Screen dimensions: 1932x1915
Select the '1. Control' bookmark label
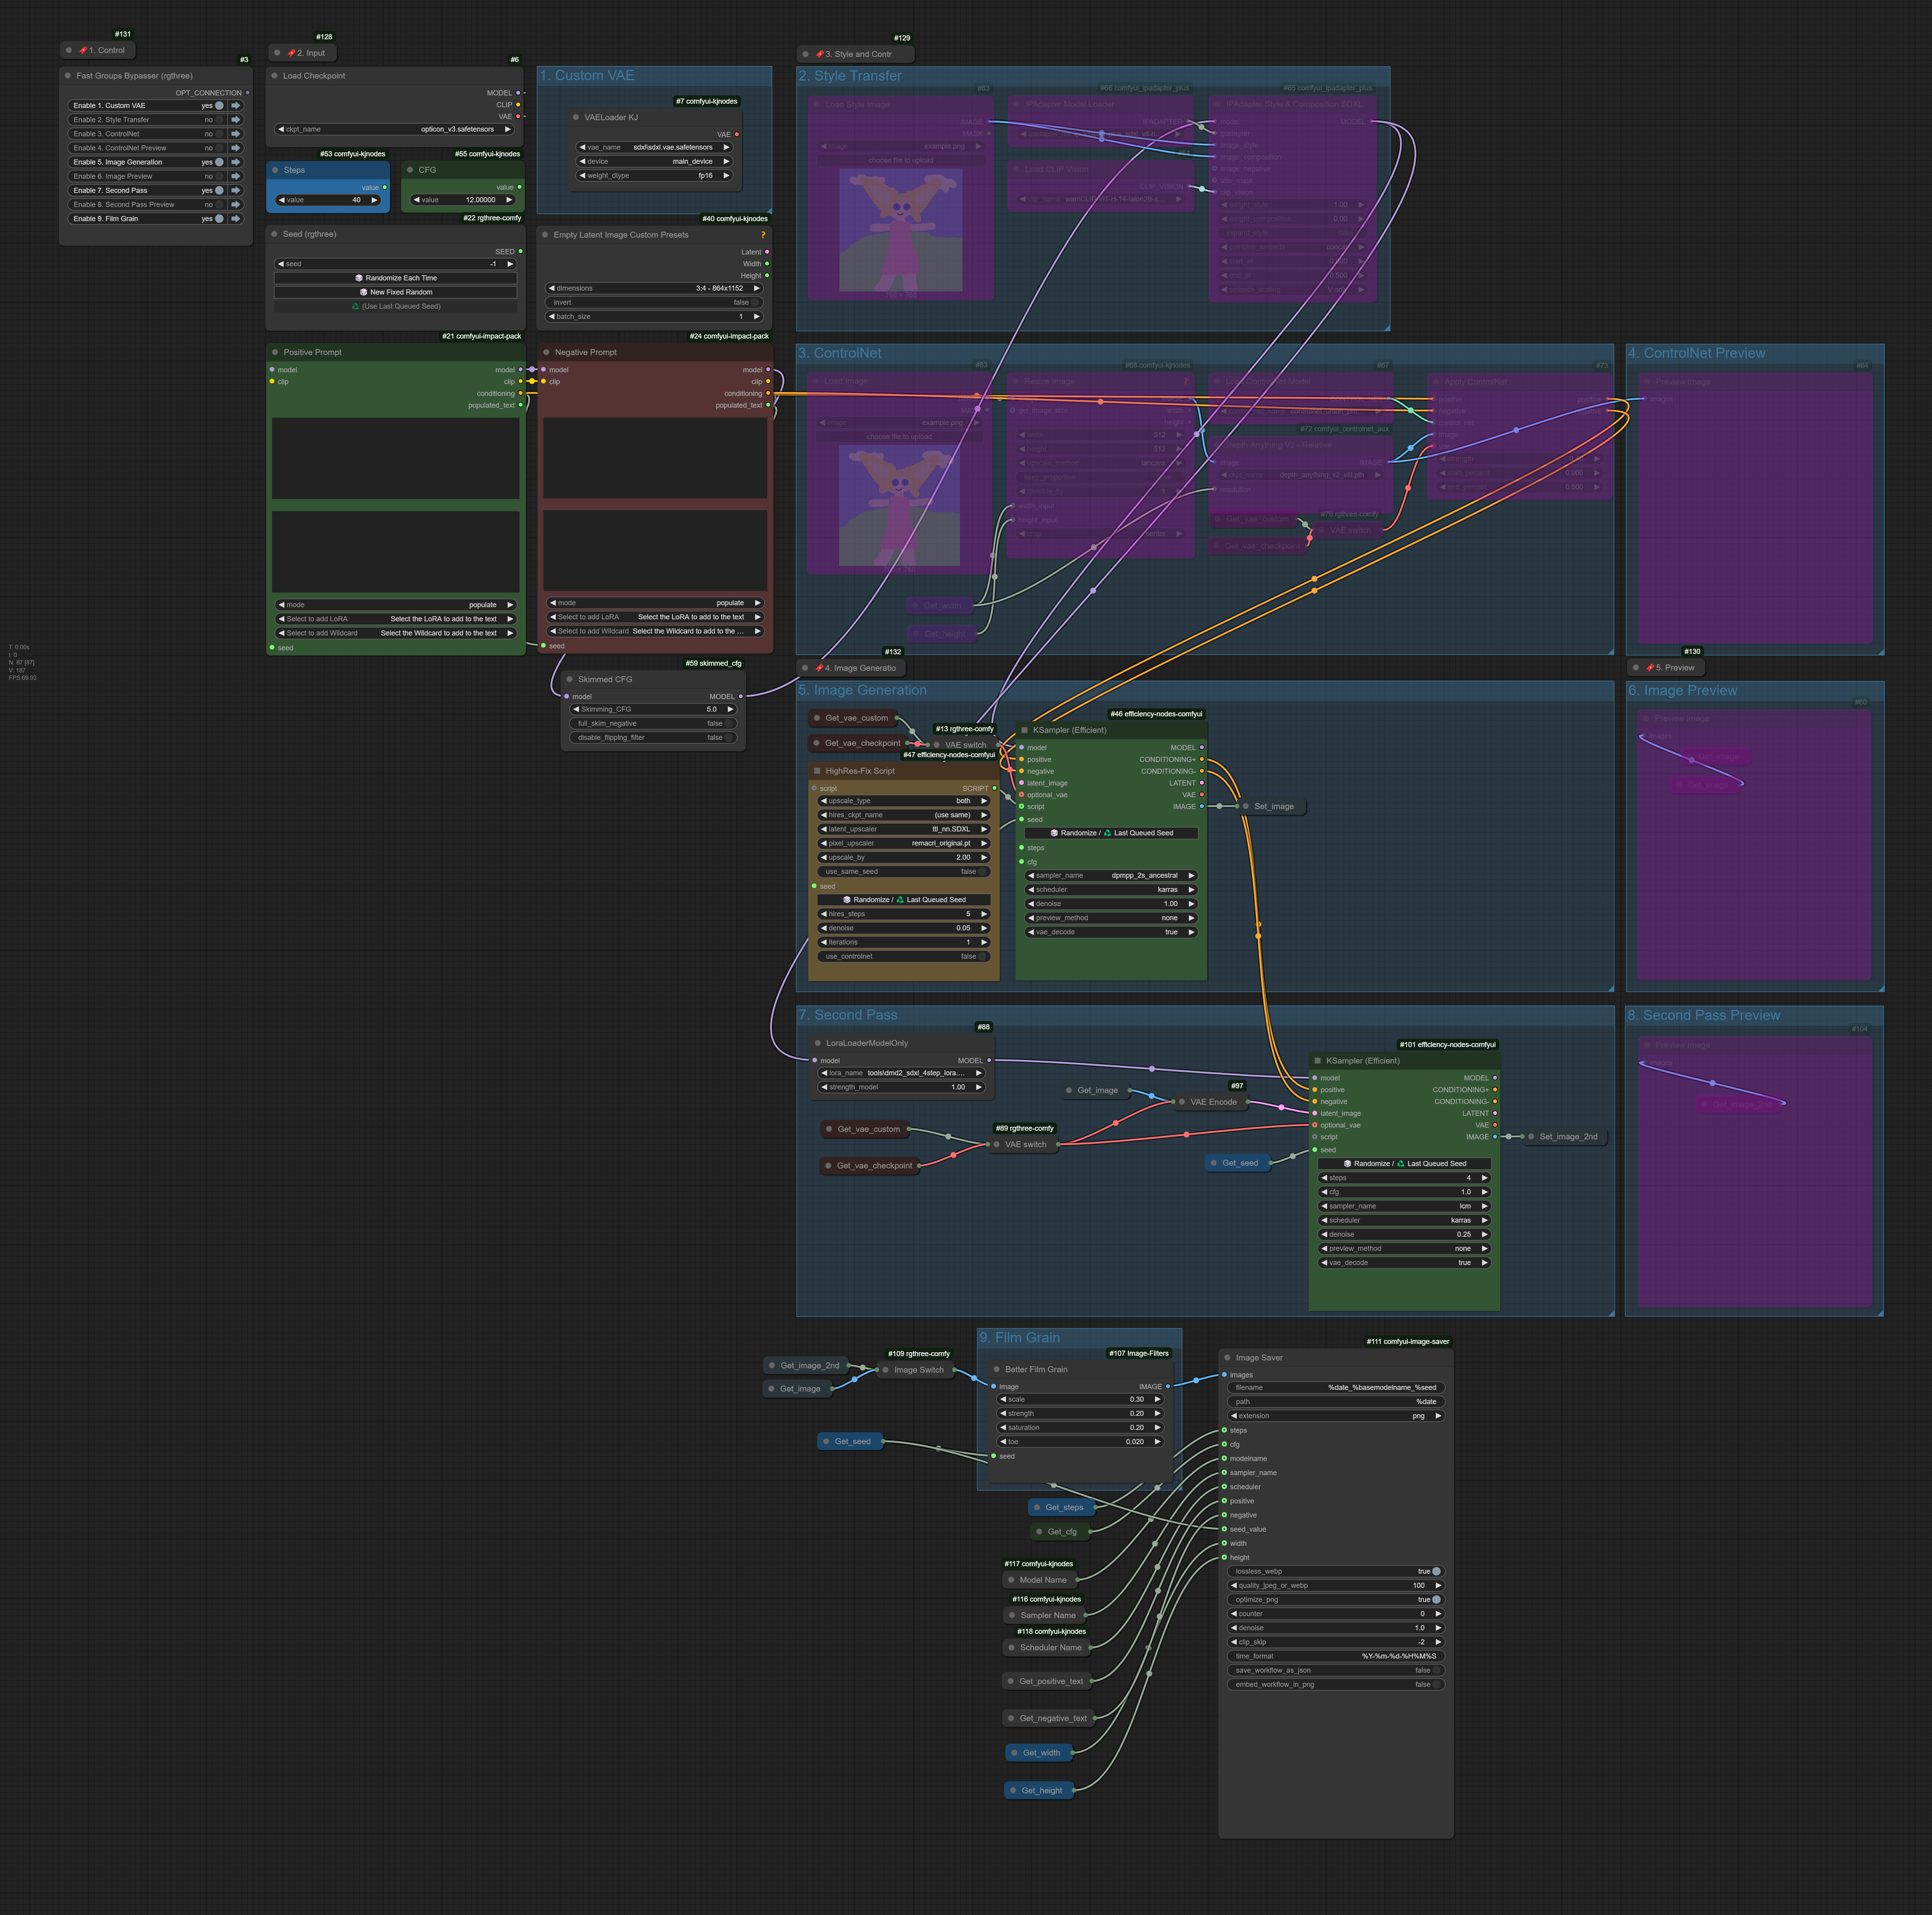[x=107, y=50]
